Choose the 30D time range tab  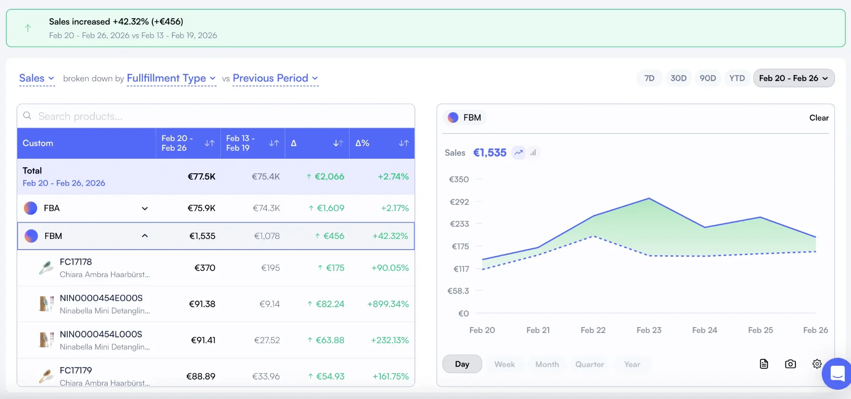point(678,78)
